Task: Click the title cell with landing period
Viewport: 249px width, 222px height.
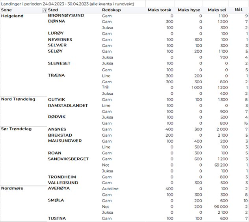Action: point(67,4)
